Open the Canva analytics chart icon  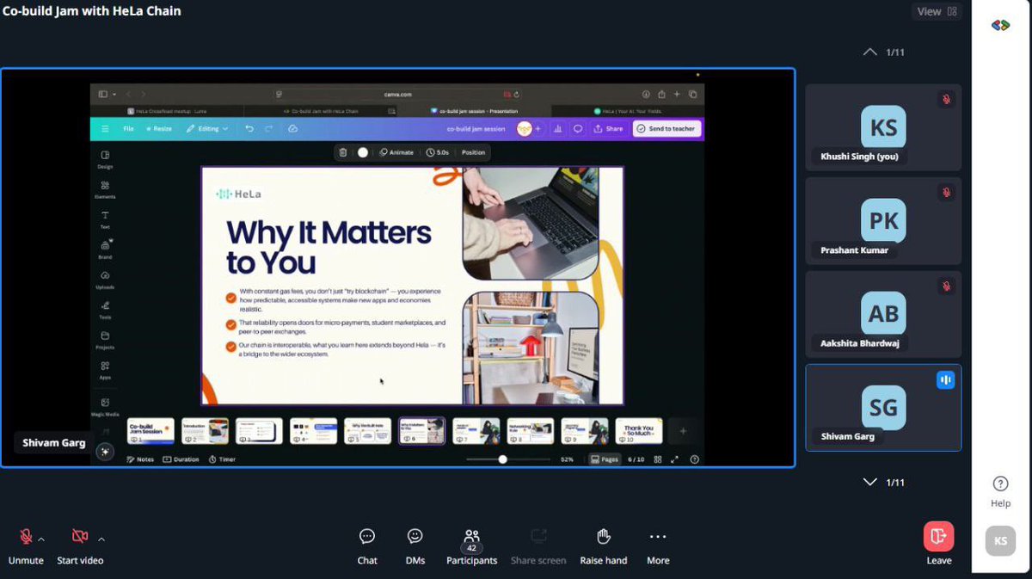[558, 129]
